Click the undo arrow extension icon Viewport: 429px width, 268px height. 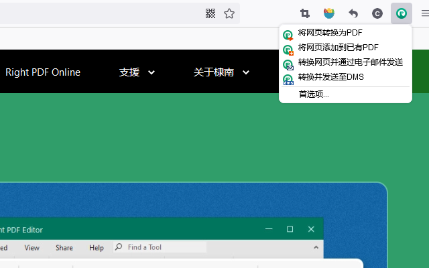[x=353, y=13]
